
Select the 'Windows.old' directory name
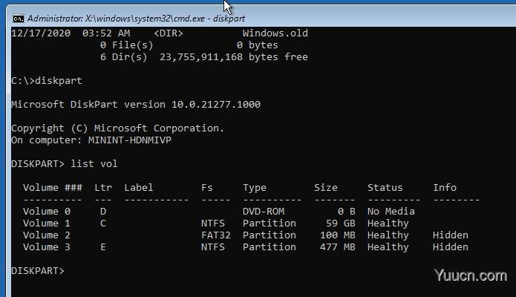275,33
